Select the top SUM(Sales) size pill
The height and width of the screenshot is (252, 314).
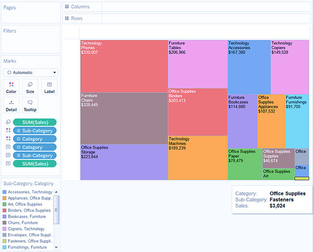[x=35, y=122]
